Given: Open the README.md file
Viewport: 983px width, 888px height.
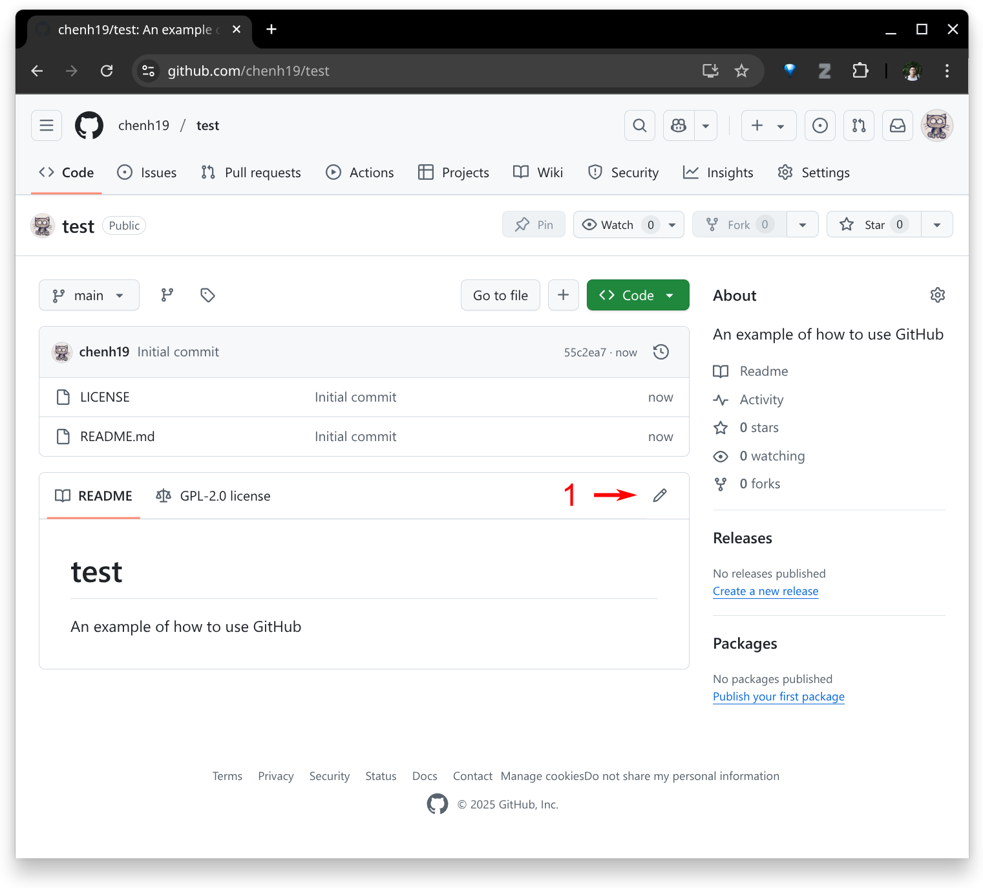Looking at the screenshot, I should point(118,437).
